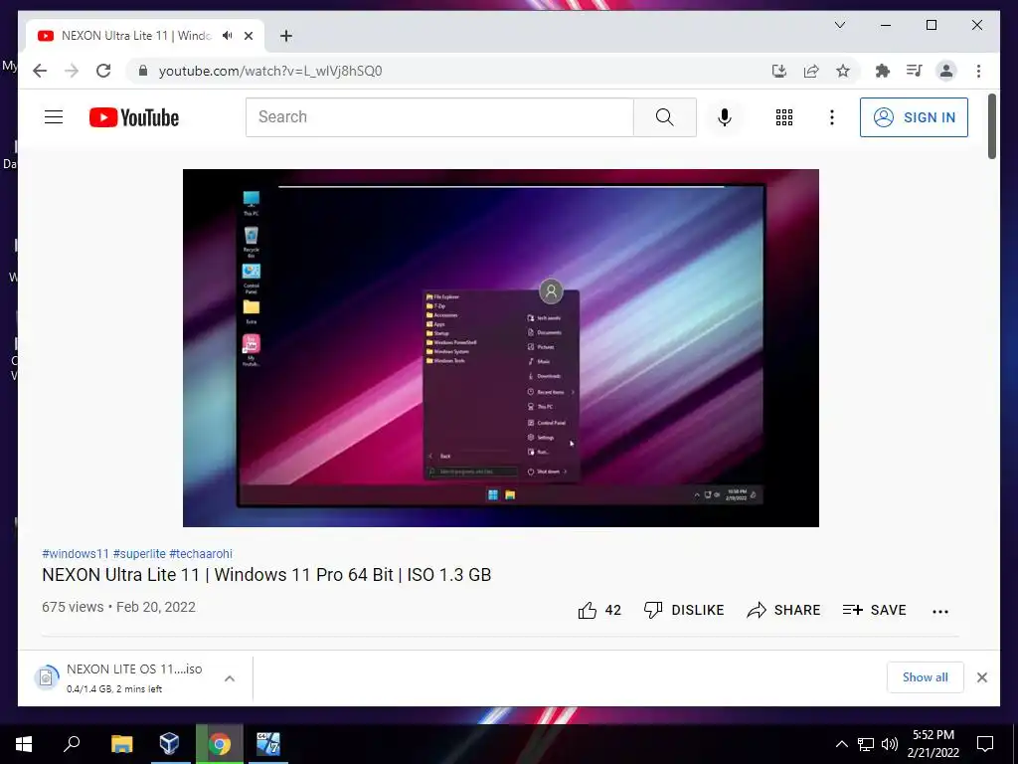Reload the YouTube page

click(x=103, y=71)
